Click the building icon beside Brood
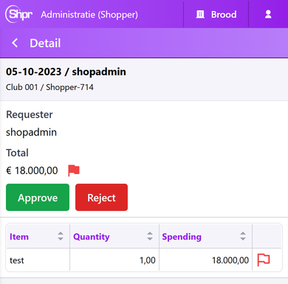Screen dimensions: 288x284 click(x=200, y=15)
